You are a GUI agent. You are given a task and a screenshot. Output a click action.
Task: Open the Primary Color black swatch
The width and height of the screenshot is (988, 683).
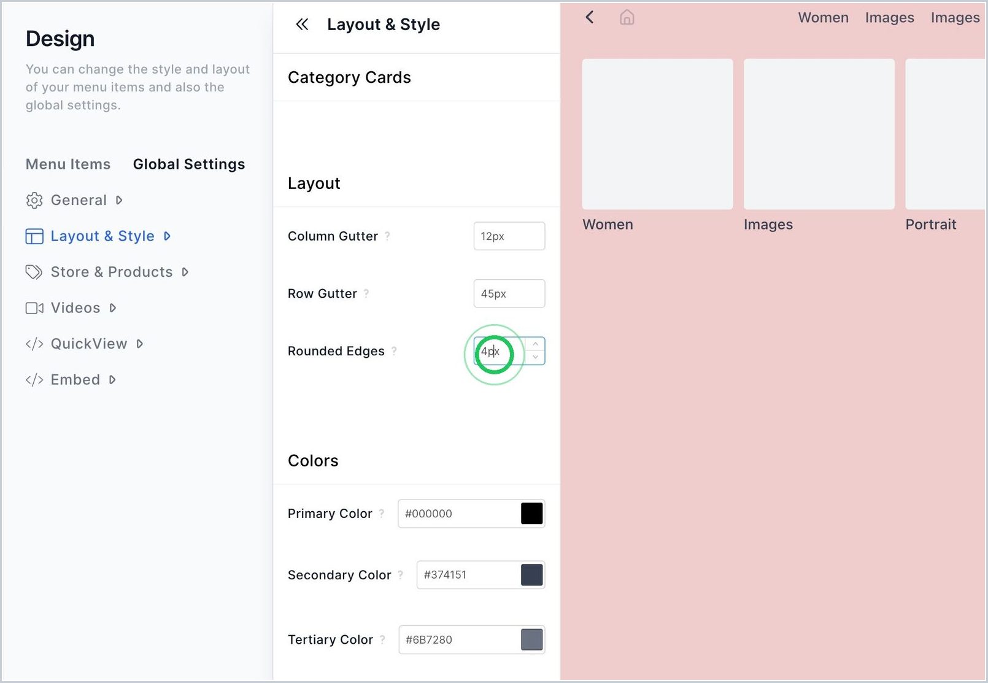(x=531, y=513)
